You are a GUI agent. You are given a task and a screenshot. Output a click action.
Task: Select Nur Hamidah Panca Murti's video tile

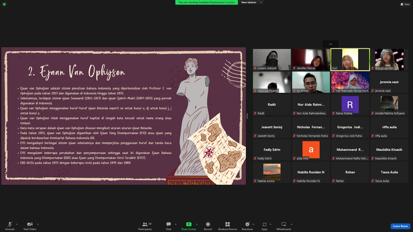(350, 82)
